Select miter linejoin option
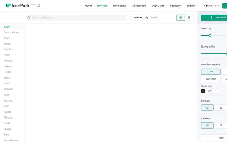 (x=221, y=125)
